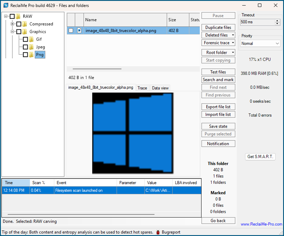Open the www.ReclaiMe-Pro.com link
This screenshot has height=236, width=284.
click(261, 224)
